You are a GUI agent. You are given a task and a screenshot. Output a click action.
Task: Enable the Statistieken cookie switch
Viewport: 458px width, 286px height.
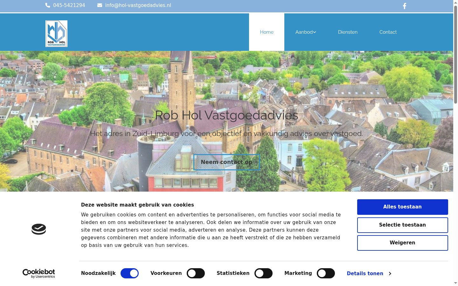pyautogui.click(x=263, y=273)
